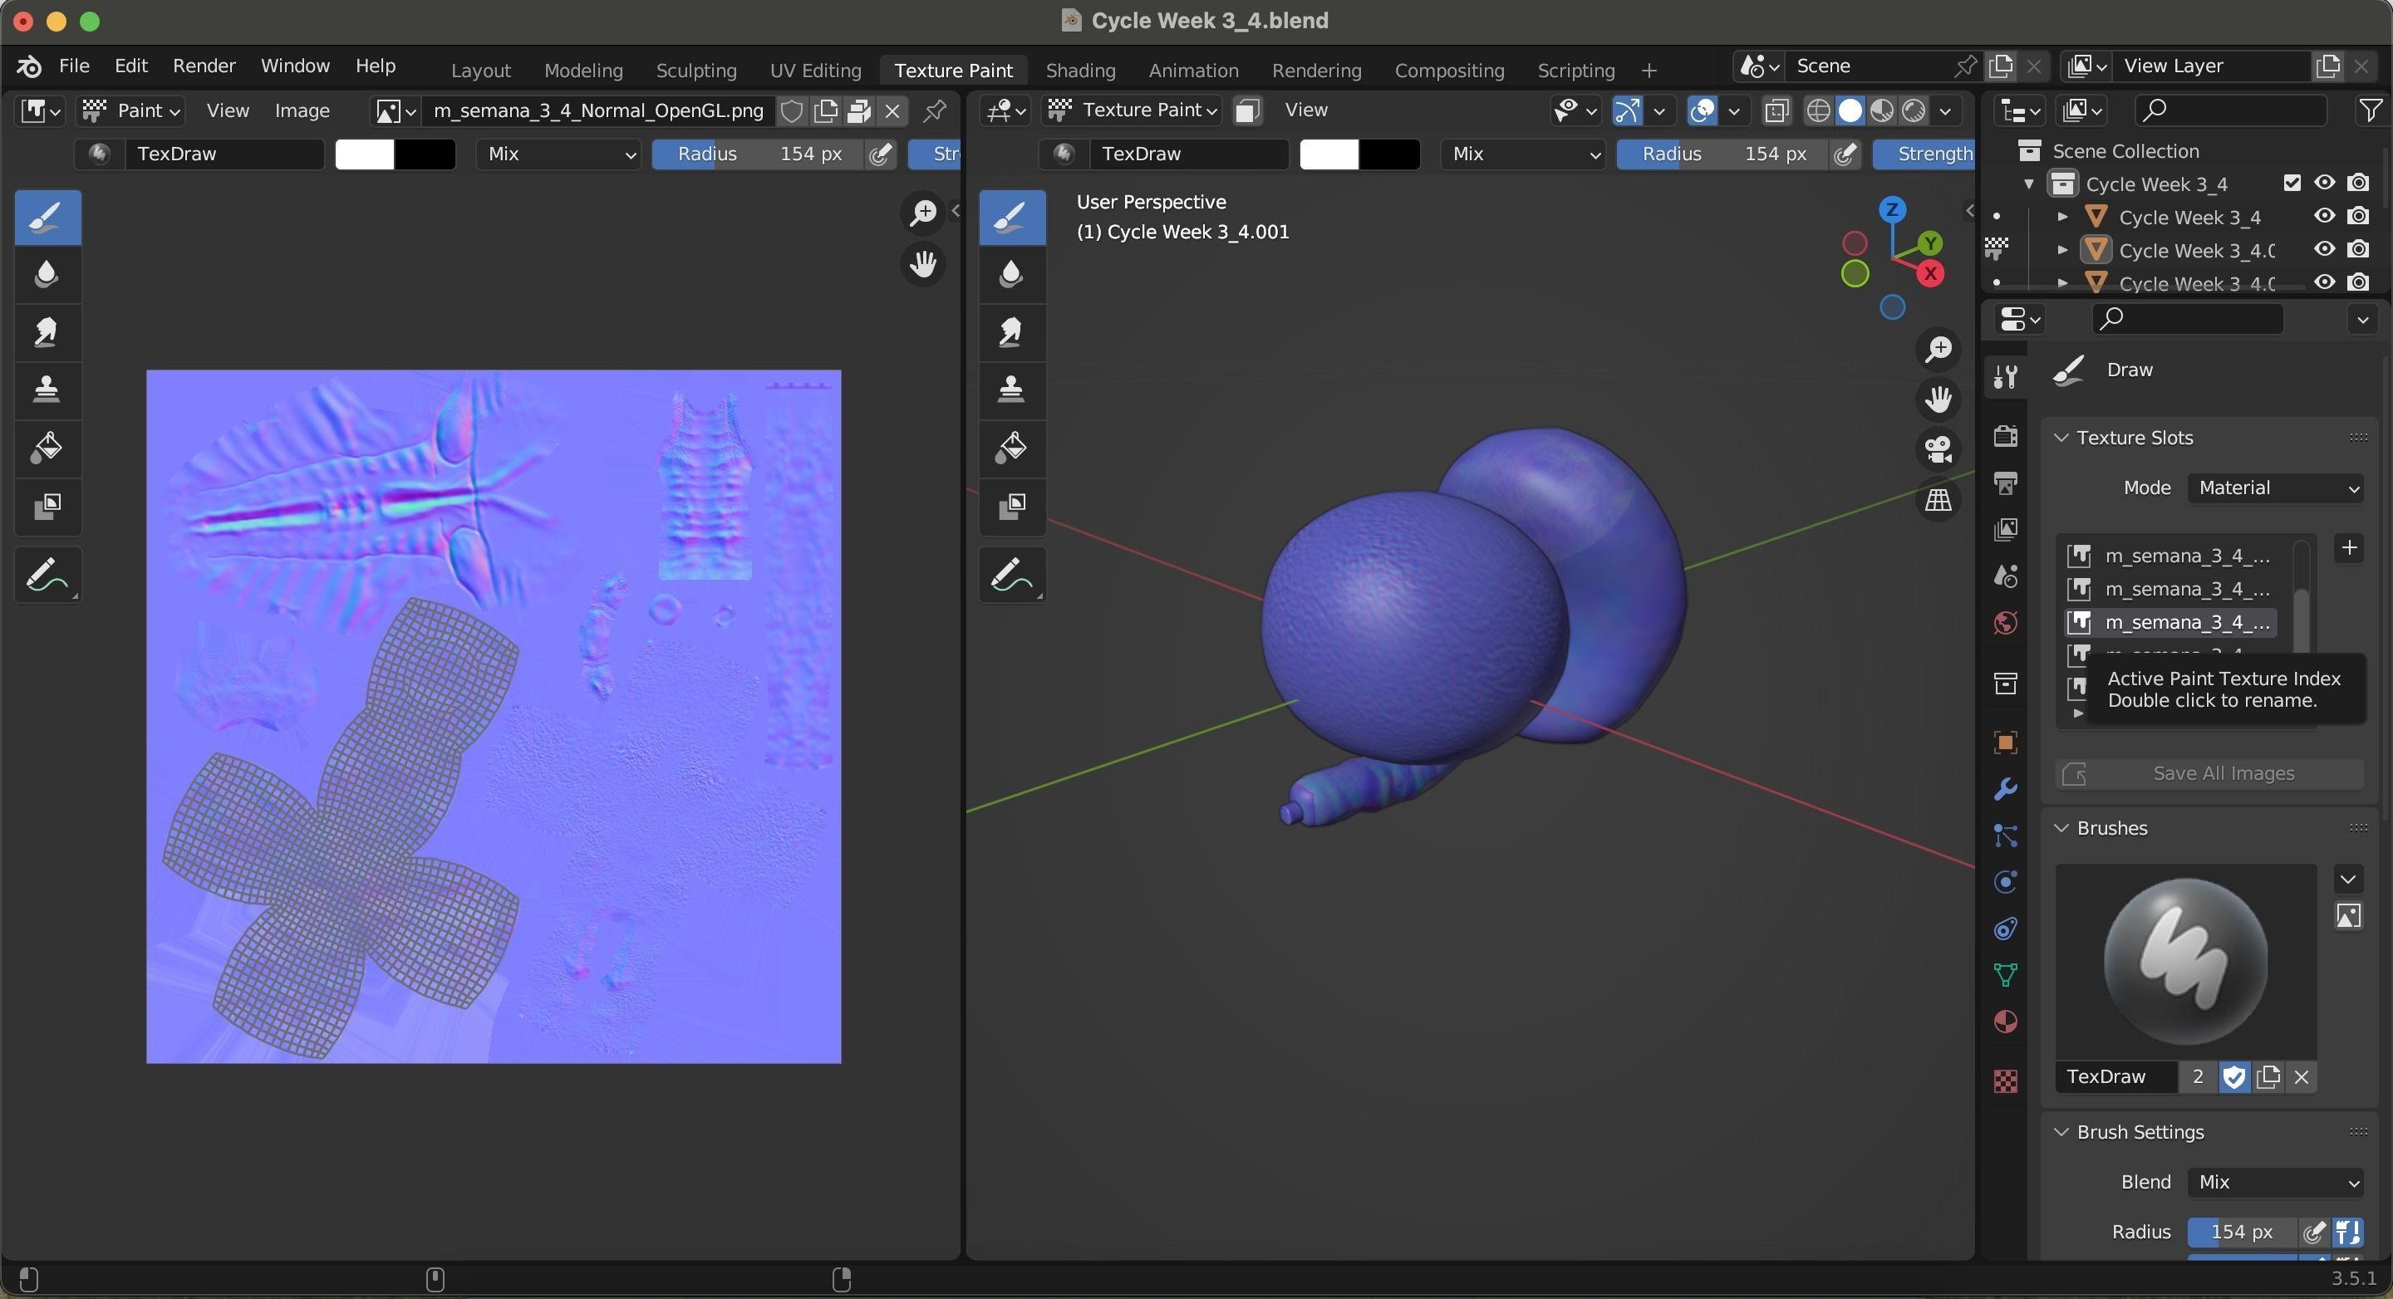Select the Smear tool in the 3D viewport toolbar
The height and width of the screenshot is (1299, 2393).
click(1012, 332)
